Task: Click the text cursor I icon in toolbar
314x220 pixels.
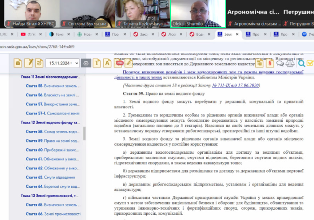Action: click(x=96, y=63)
